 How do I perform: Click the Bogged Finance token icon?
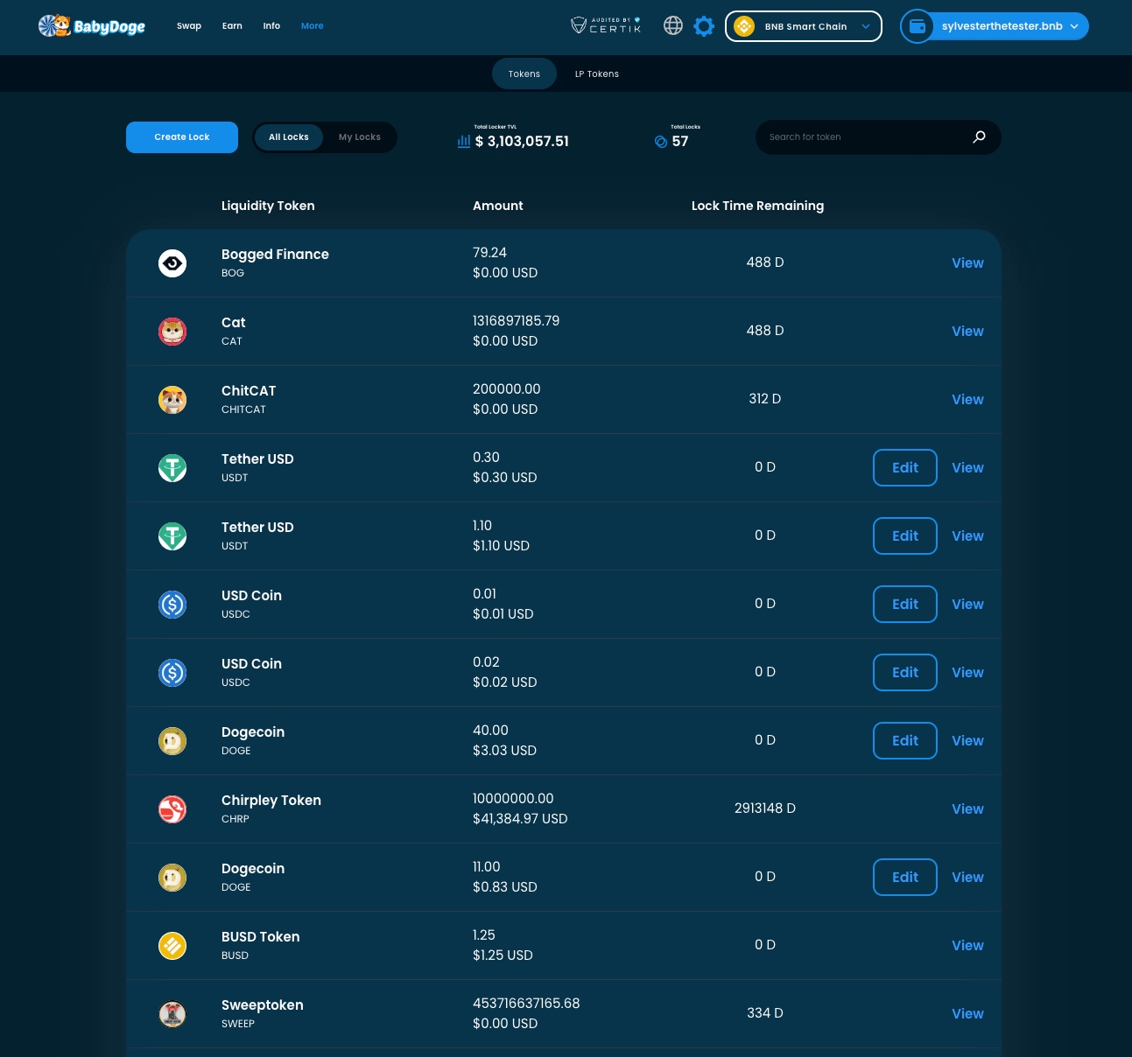click(x=172, y=263)
